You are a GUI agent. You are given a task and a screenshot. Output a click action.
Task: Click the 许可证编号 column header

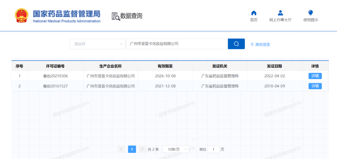click(56, 66)
